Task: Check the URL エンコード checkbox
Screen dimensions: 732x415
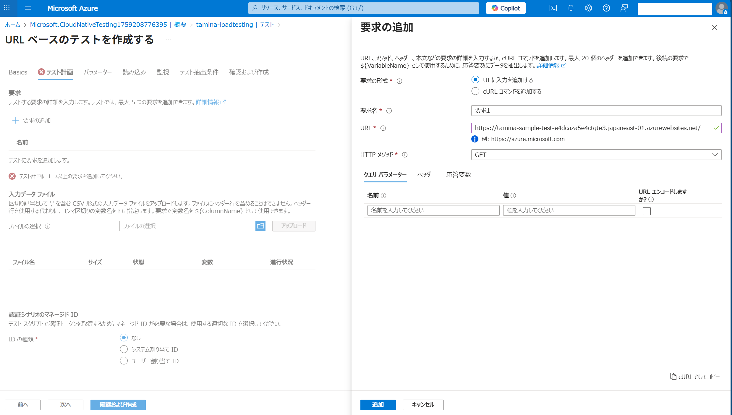Action: point(647,211)
